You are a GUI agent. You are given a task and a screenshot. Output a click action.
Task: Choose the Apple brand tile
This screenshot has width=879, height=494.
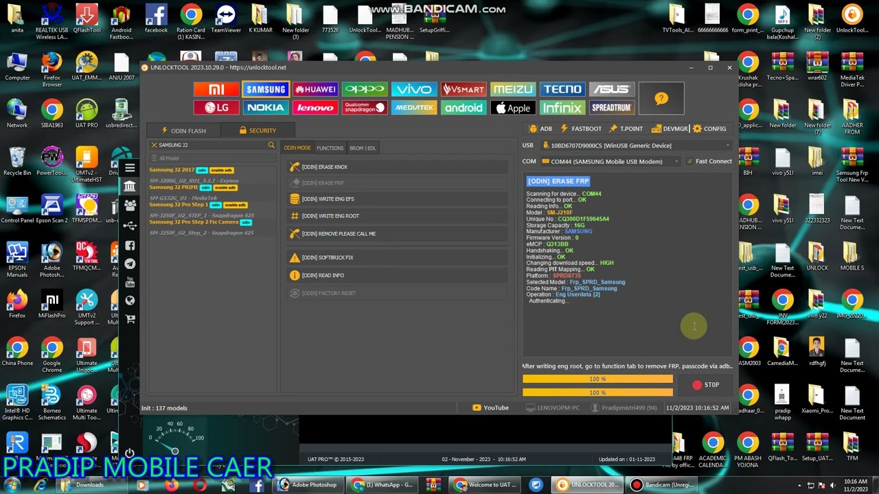pyautogui.click(x=513, y=108)
